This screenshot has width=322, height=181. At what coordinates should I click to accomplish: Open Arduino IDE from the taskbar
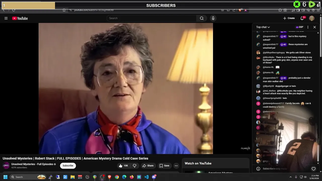point(139,177)
